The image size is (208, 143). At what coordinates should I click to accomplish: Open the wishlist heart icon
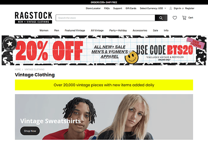tap(175, 18)
